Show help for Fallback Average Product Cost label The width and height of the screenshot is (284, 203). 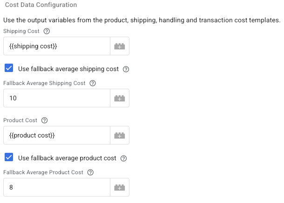90,172
